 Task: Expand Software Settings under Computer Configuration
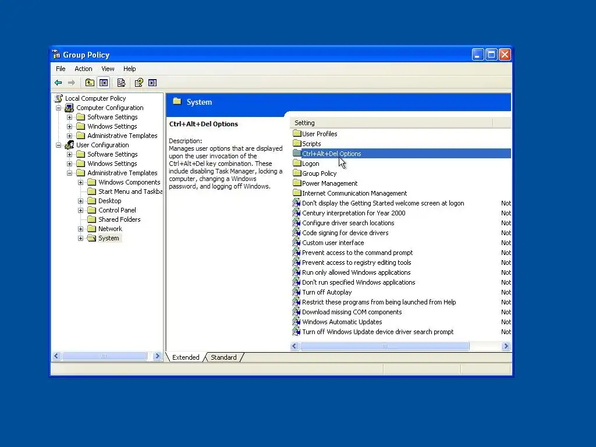(x=70, y=117)
